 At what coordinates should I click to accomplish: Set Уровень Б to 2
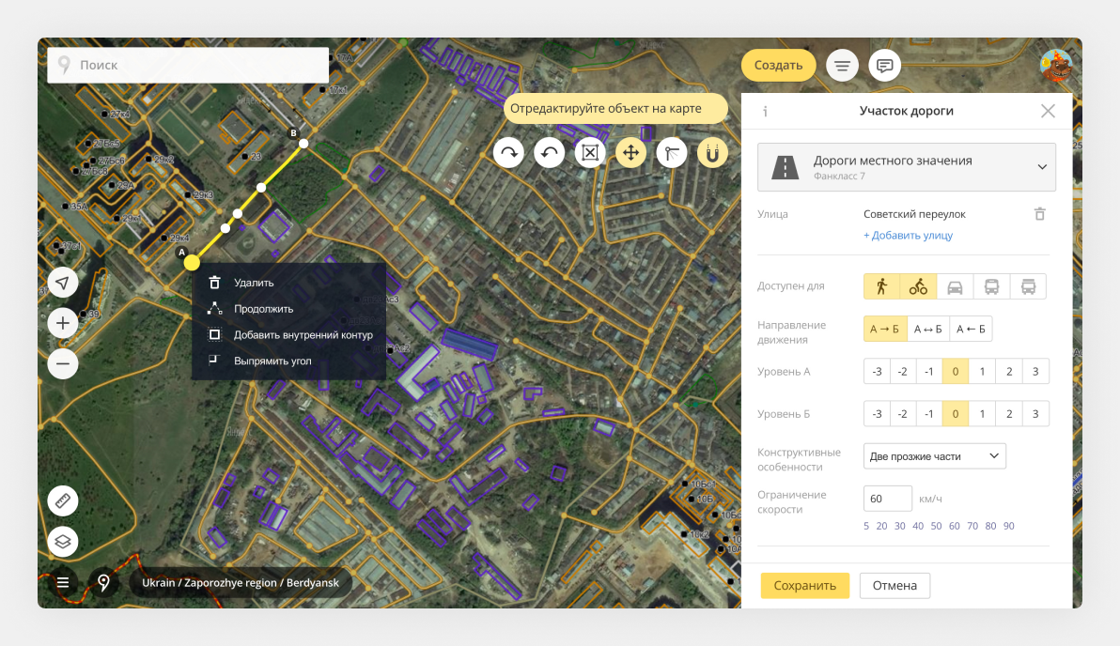(x=1008, y=414)
